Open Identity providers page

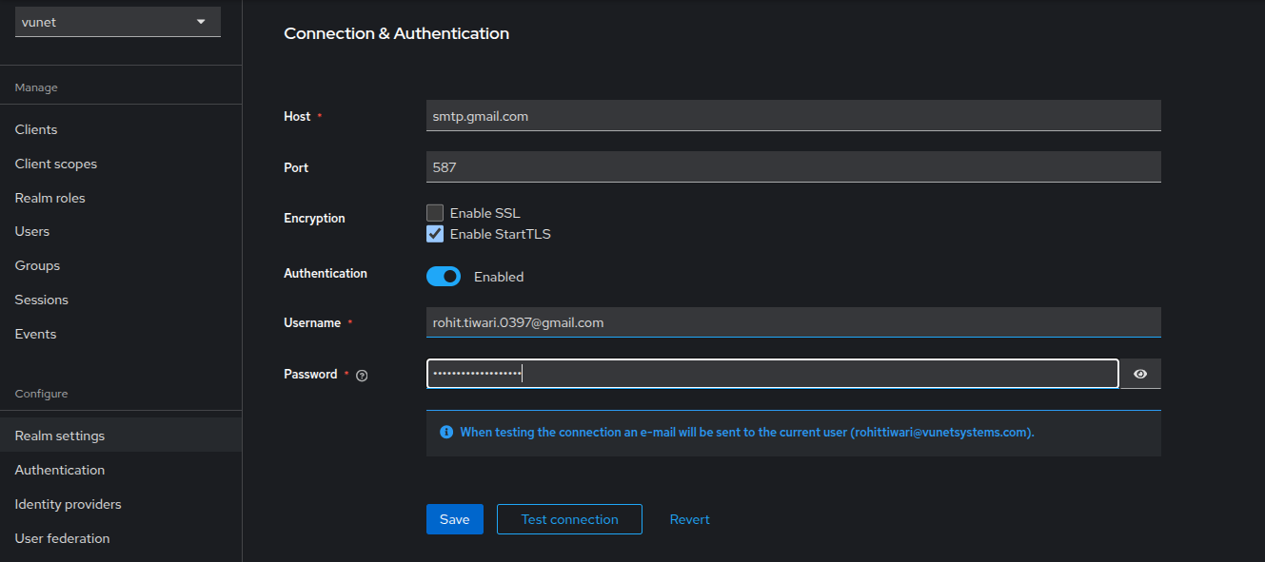tap(69, 504)
